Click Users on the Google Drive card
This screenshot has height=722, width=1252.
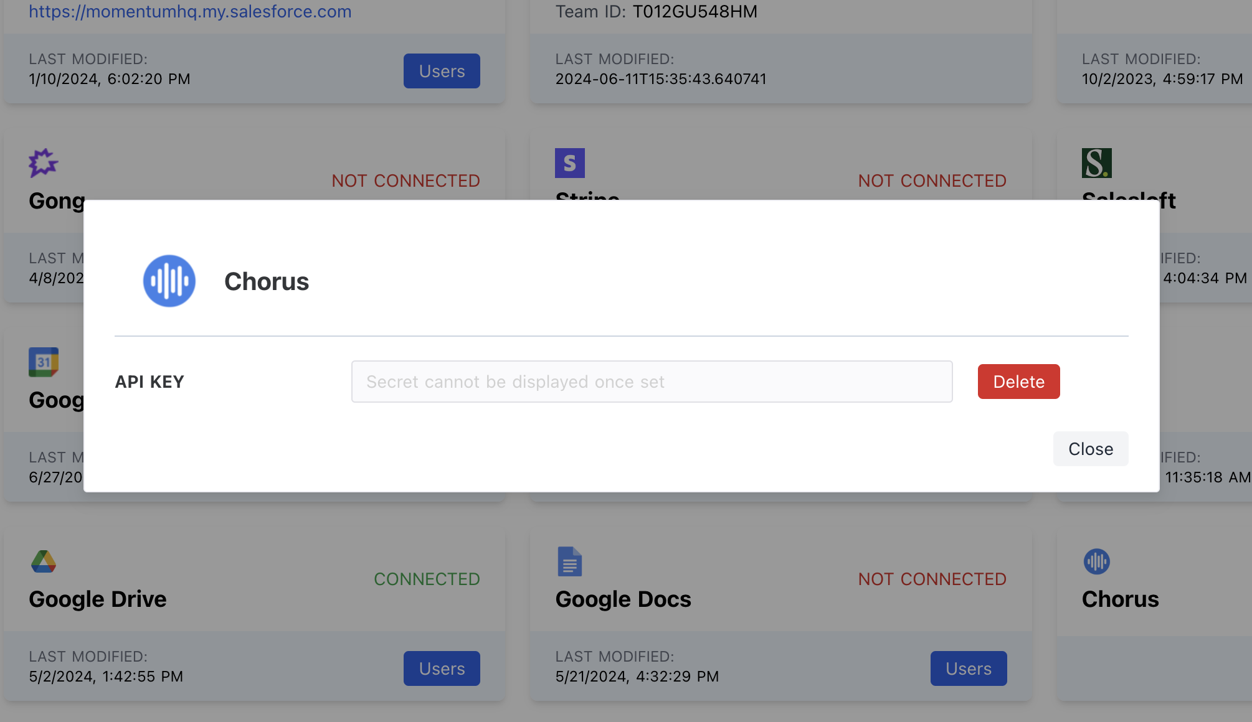pyautogui.click(x=441, y=668)
